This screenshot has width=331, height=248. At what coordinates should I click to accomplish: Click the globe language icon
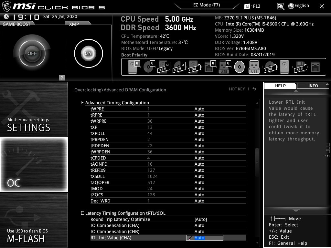[291, 6]
